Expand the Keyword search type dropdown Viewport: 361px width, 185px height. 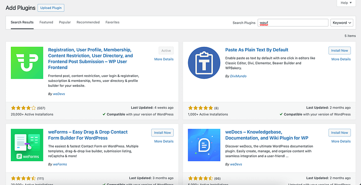[341, 23]
